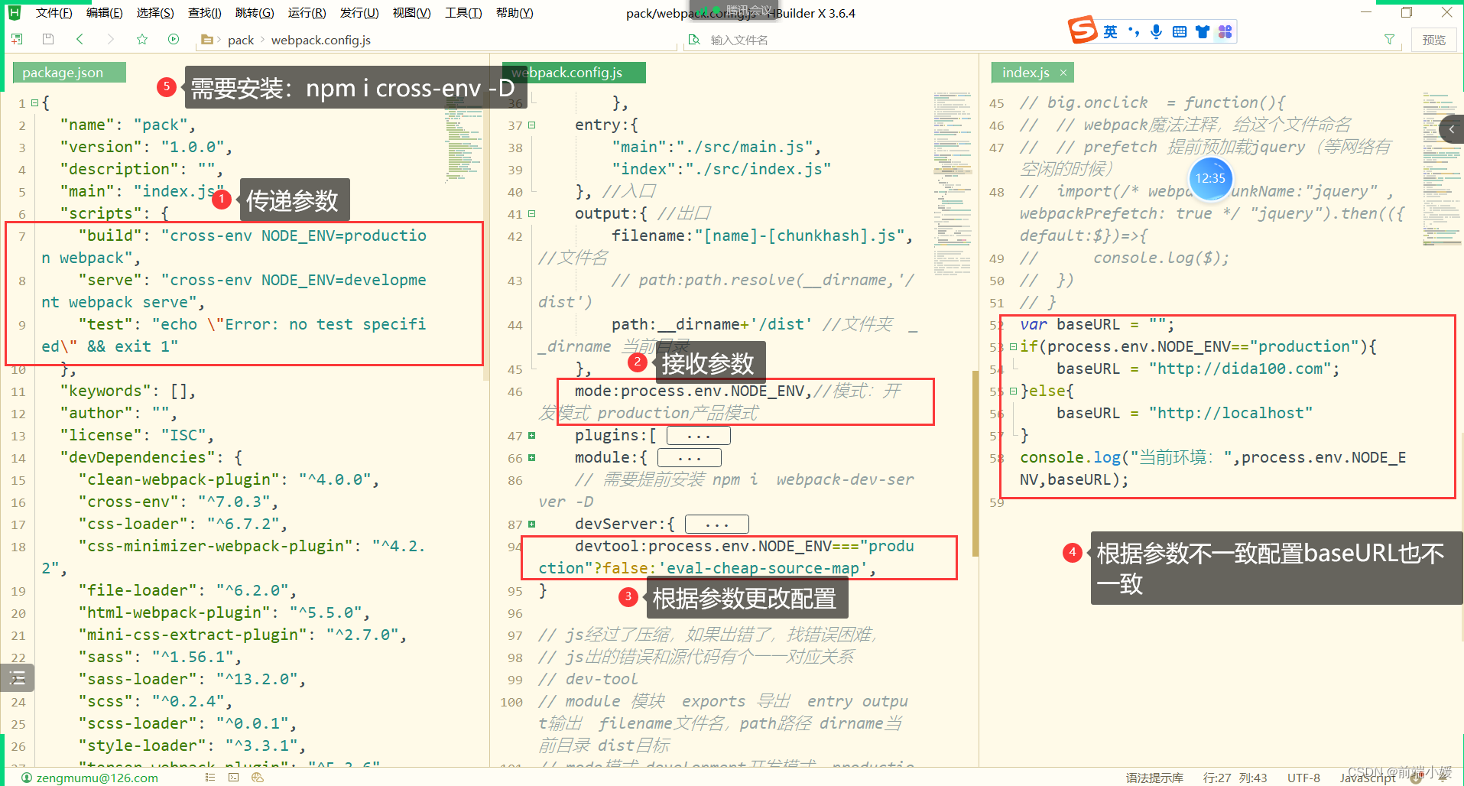Click the 预览 preview button
Screen dimensions: 1464x786
click(1433, 40)
